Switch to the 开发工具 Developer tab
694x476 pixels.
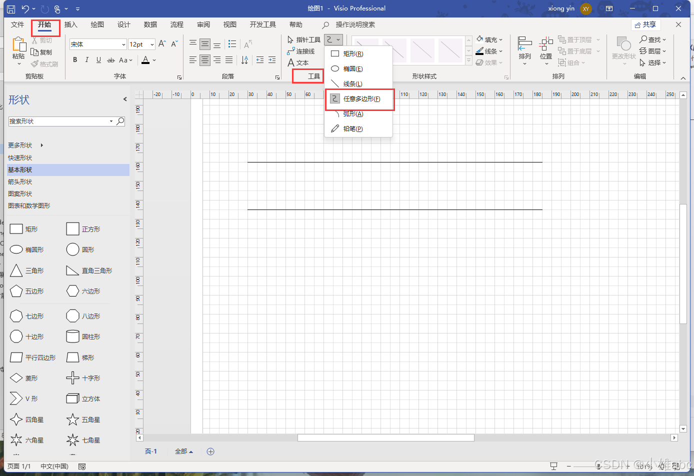pos(263,24)
